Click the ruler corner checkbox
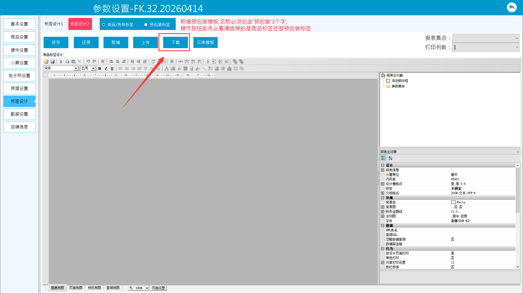The width and height of the screenshot is (523, 294). coord(45,75)
